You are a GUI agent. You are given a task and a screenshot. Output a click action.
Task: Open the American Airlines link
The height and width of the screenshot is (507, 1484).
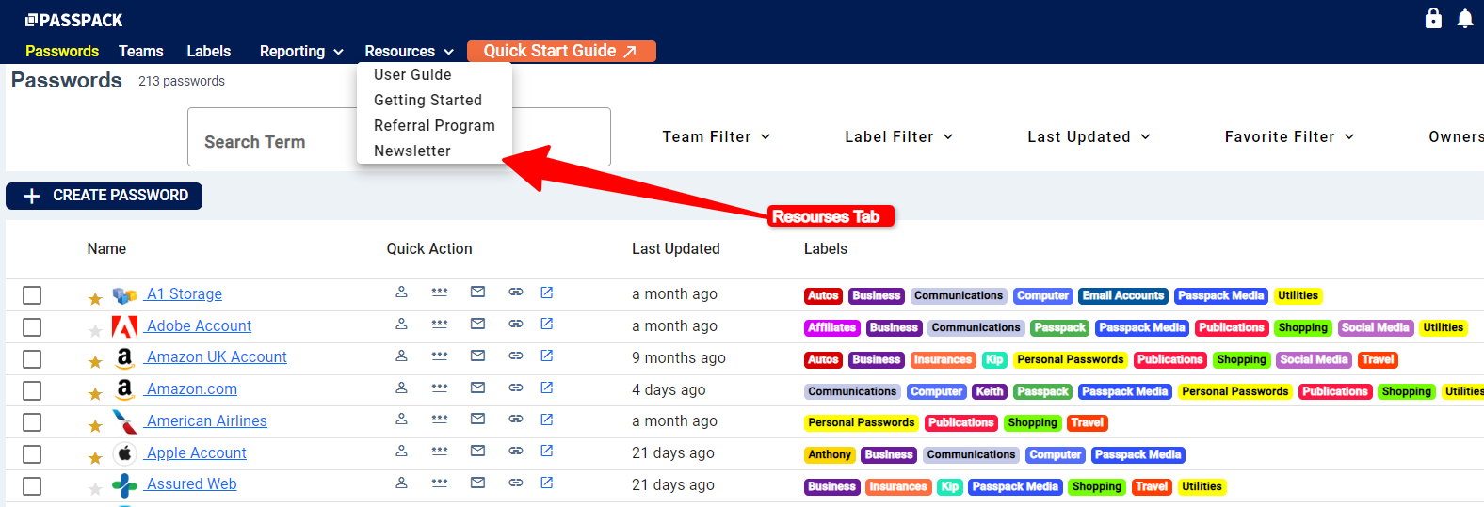tap(206, 420)
